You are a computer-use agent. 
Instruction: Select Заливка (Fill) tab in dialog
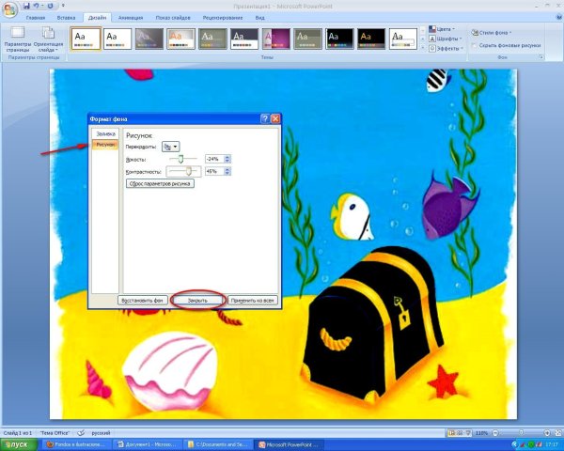[104, 134]
